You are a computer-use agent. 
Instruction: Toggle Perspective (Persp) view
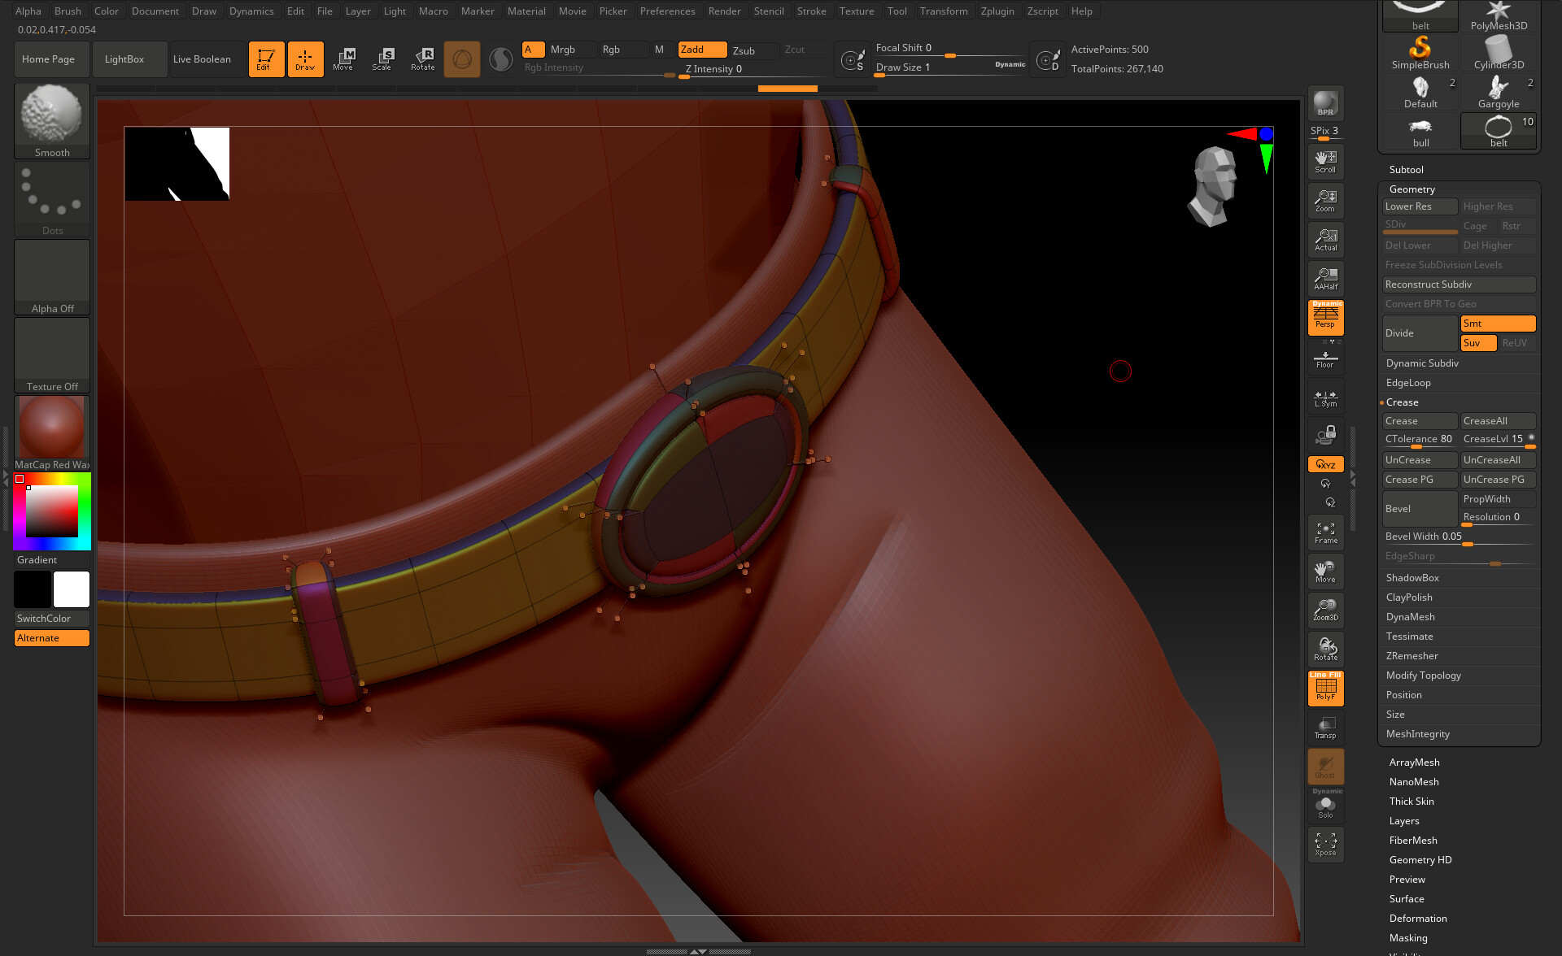[1325, 318]
